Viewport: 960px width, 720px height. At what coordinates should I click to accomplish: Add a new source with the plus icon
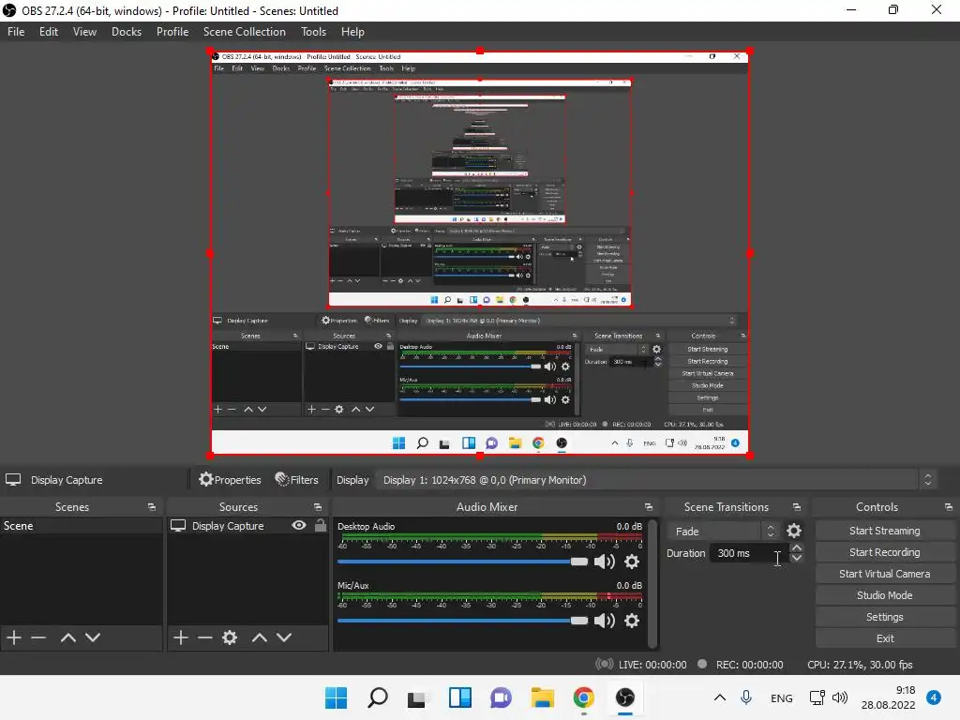pyautogui.click(x=181, y=637)
